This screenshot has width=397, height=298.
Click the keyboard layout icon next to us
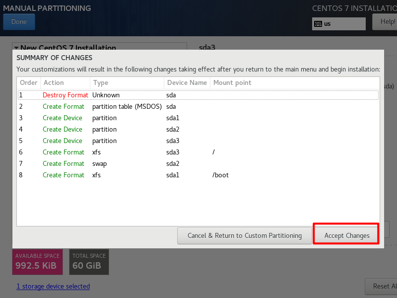coord(318,24)
